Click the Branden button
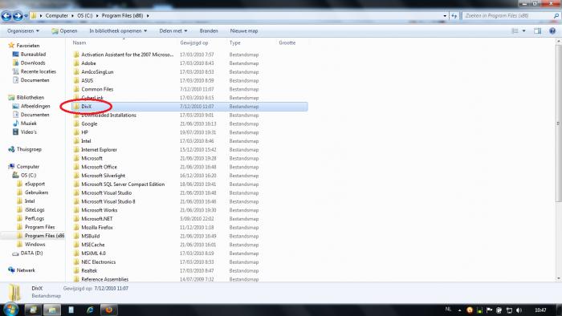The image size is (562, 316). [x=209, y=31]
